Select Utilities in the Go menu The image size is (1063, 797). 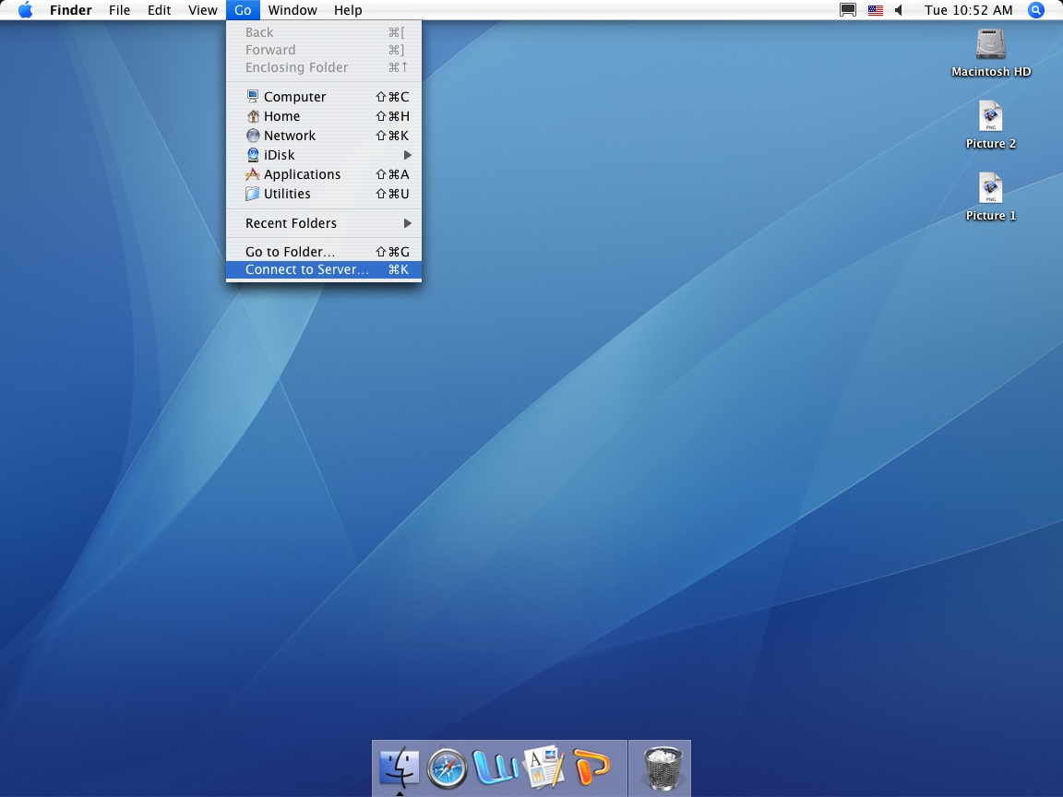coord(287,194)
